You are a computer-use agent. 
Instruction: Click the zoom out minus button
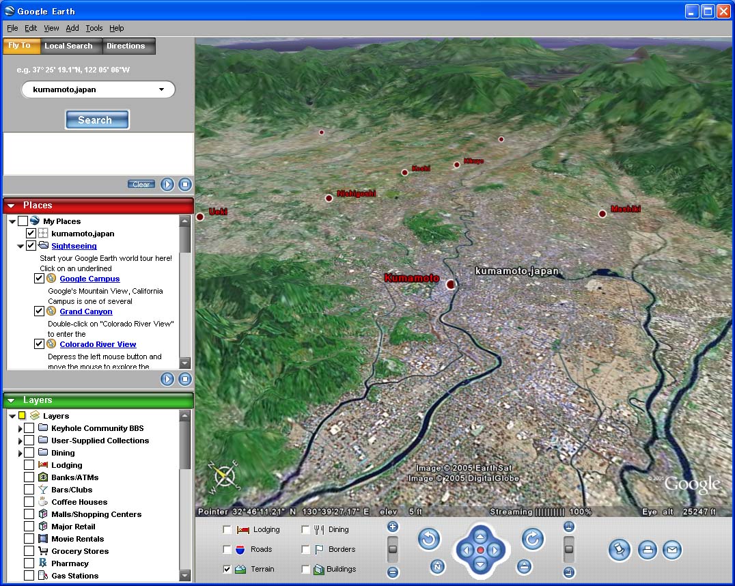coord(393,572)
